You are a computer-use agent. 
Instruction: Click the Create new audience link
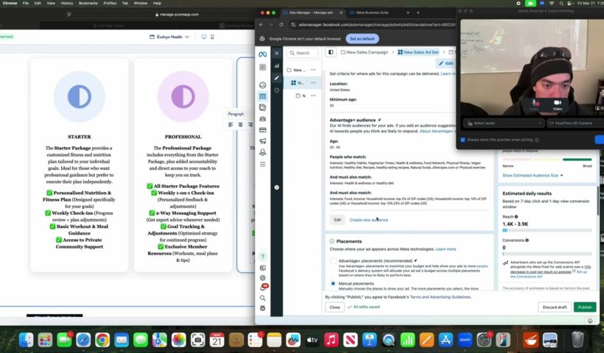[x=368, y=220]
